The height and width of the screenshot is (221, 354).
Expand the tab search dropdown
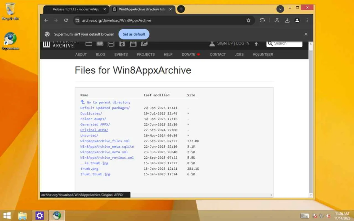280,9
